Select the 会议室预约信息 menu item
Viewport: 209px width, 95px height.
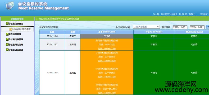[x=16, y=45]
